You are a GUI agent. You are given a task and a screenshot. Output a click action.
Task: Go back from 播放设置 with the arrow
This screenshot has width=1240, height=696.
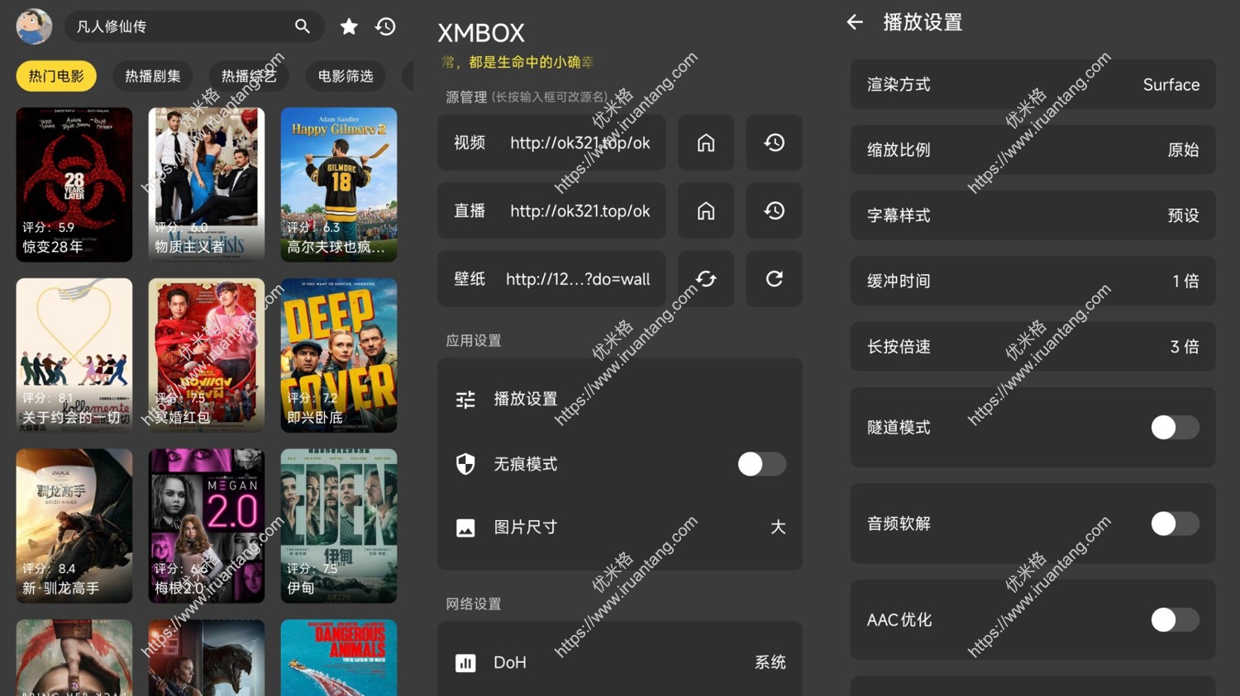(x=855, y=22)
